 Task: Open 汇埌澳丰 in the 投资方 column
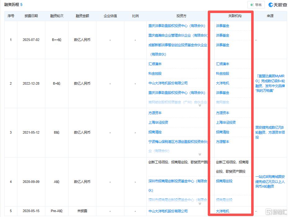155,64
